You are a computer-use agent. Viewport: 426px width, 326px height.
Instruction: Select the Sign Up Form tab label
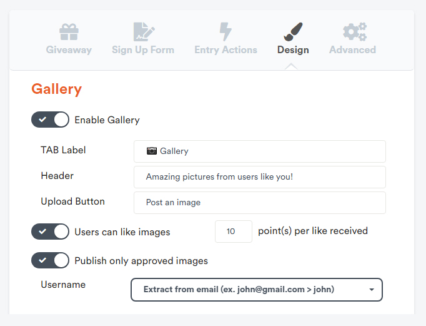point(143,50)
